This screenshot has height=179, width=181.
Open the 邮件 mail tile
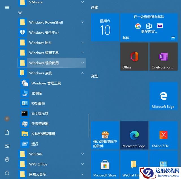point(149,27)
